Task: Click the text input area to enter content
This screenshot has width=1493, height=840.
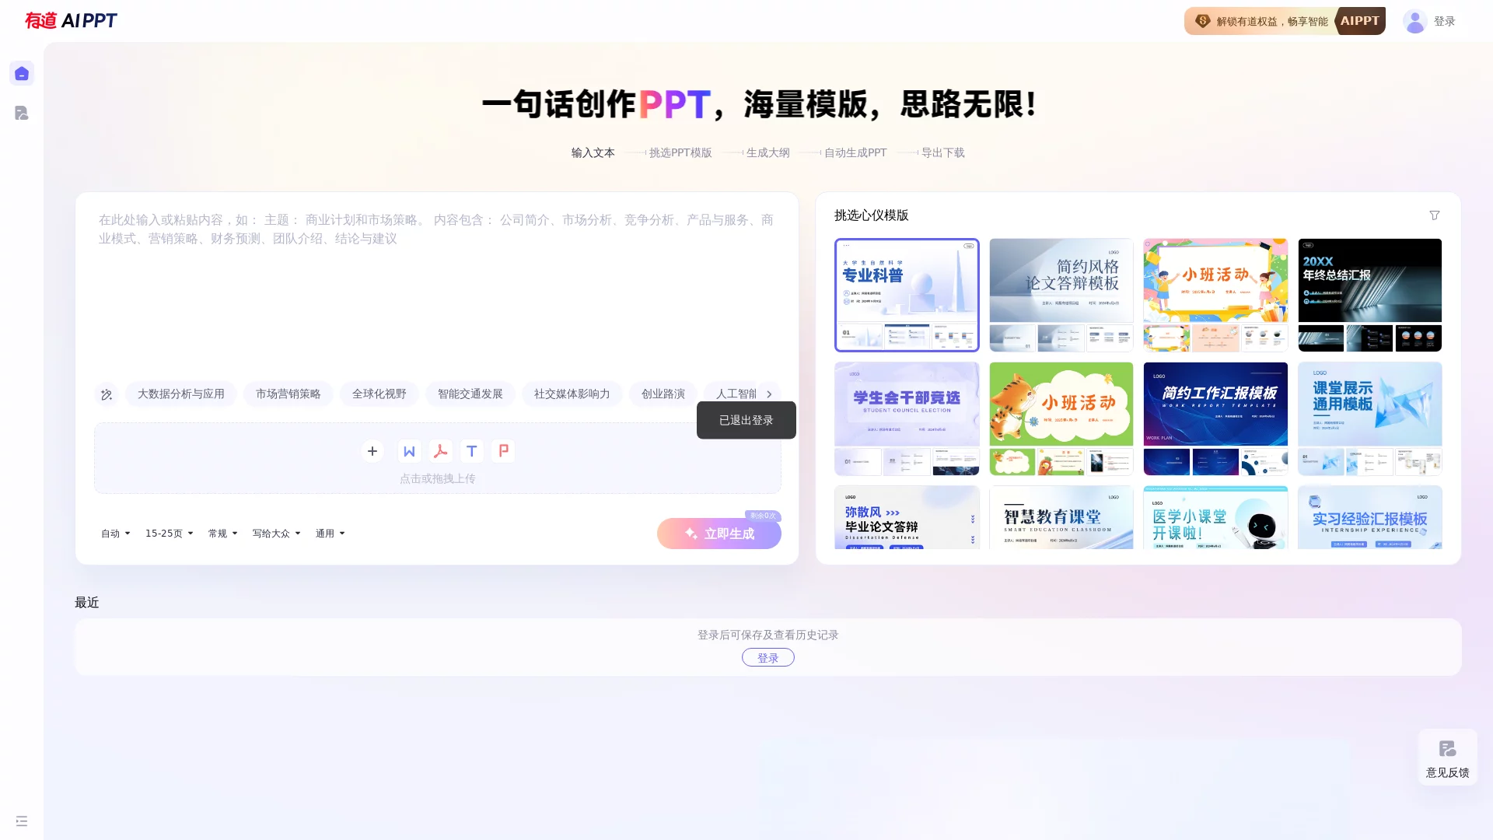Action: (x=436, y=296)
